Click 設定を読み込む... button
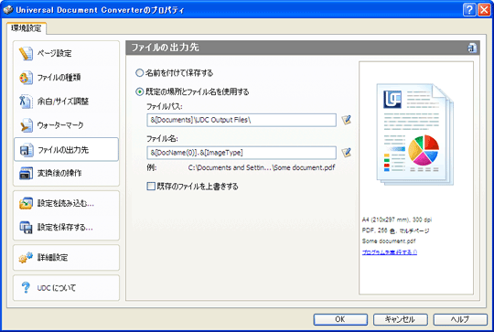 click(x=66, y=203)
